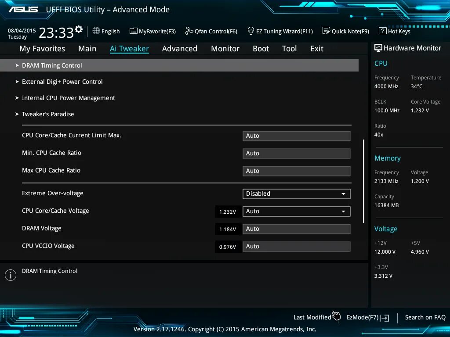Viewport: 450px width, 337px height.
Task: Click the MyFavorite(F3) label
Action: pyautogui.click(x=157, y=31)
